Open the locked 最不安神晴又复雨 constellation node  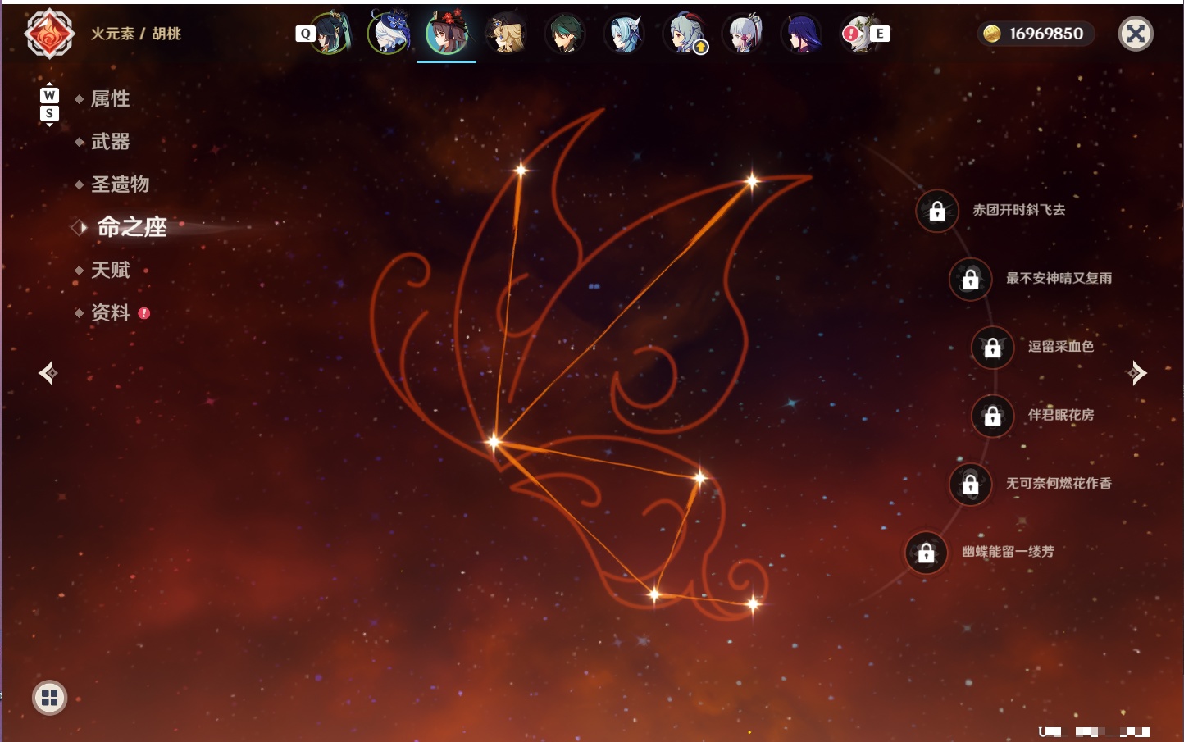coord(970,279)
